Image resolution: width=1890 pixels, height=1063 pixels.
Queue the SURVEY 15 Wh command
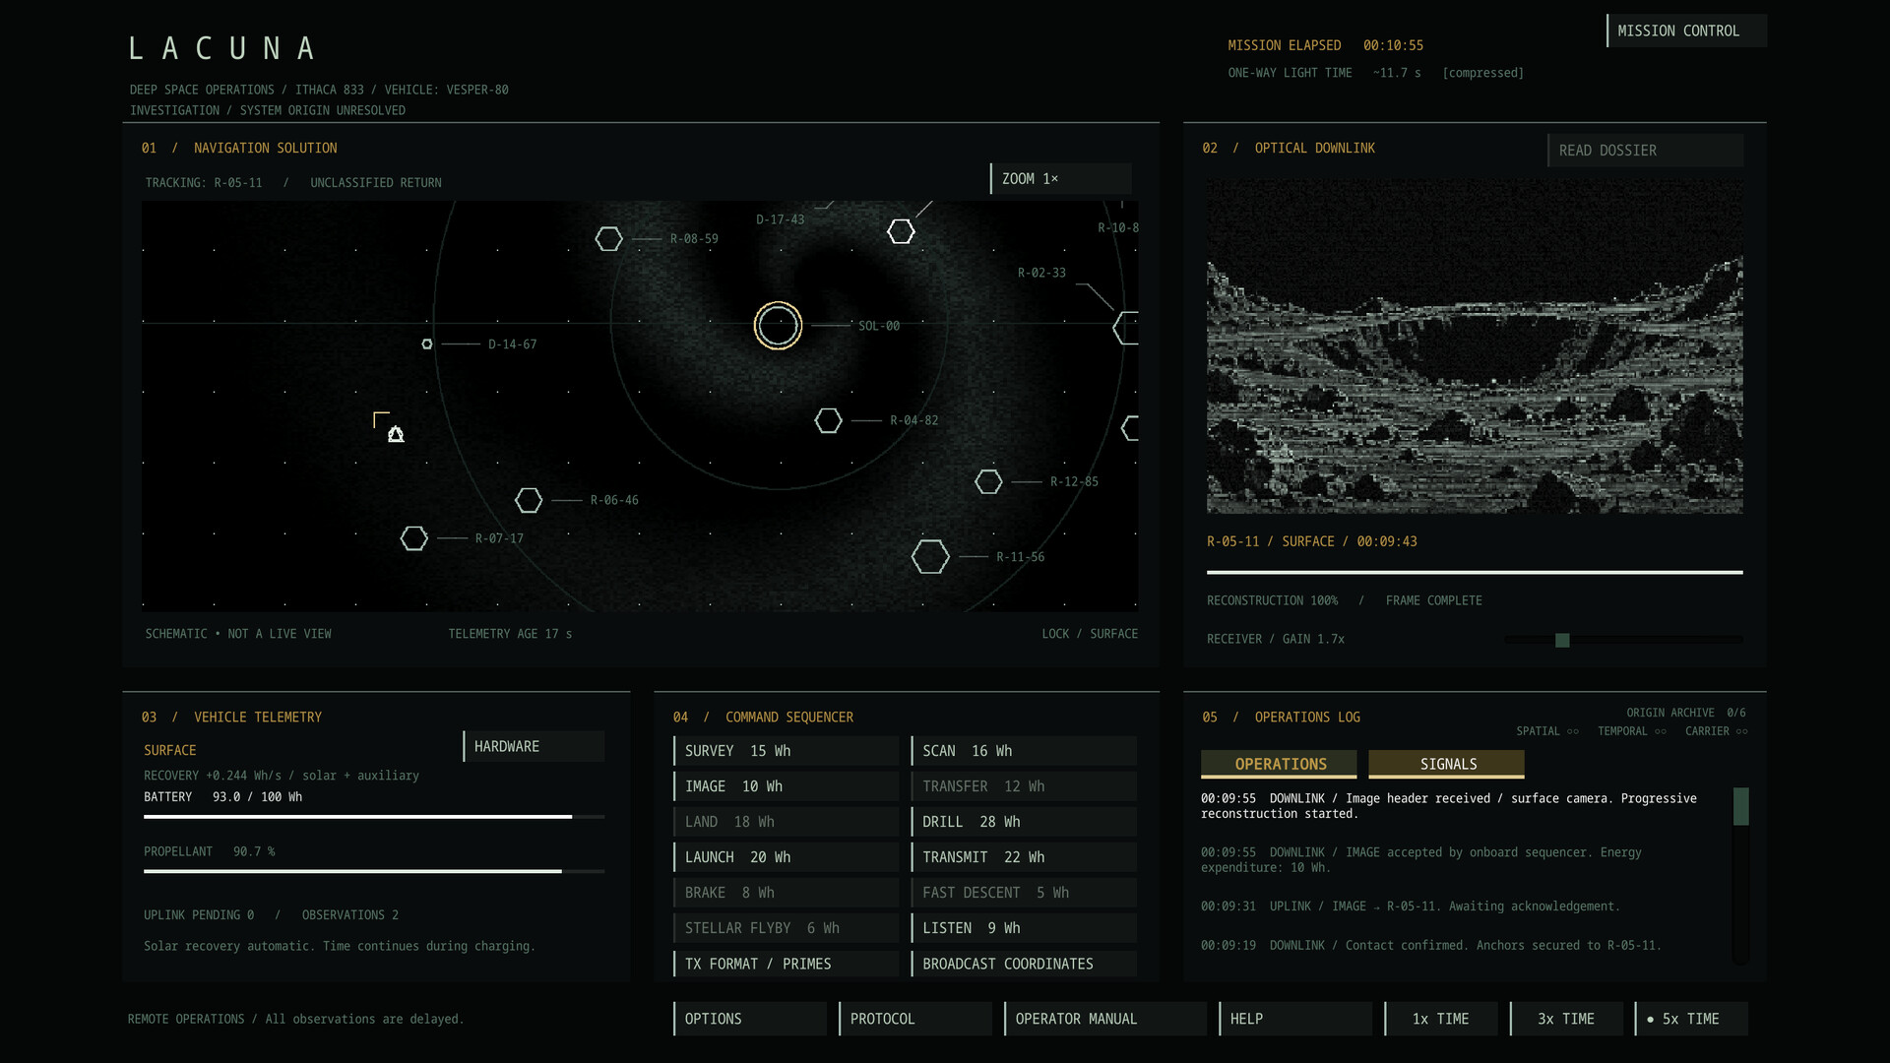[786, 751]
